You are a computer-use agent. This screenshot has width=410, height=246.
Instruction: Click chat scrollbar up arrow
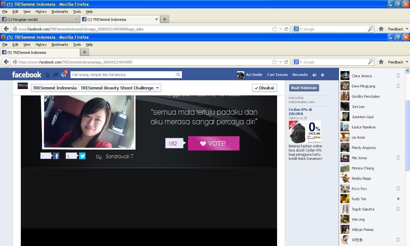pos(407,70)
